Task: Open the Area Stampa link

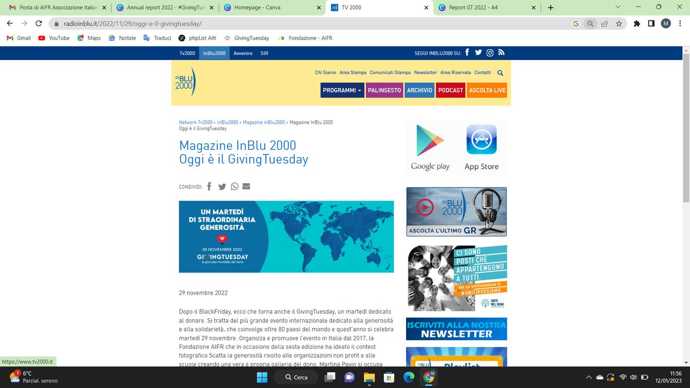Action: pyautogui.click(x=353, y=73)
